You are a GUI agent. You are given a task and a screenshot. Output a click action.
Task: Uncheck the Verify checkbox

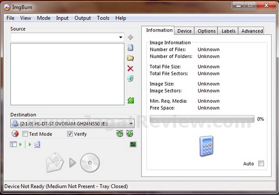pyautogui.click(x=70, y=134)
